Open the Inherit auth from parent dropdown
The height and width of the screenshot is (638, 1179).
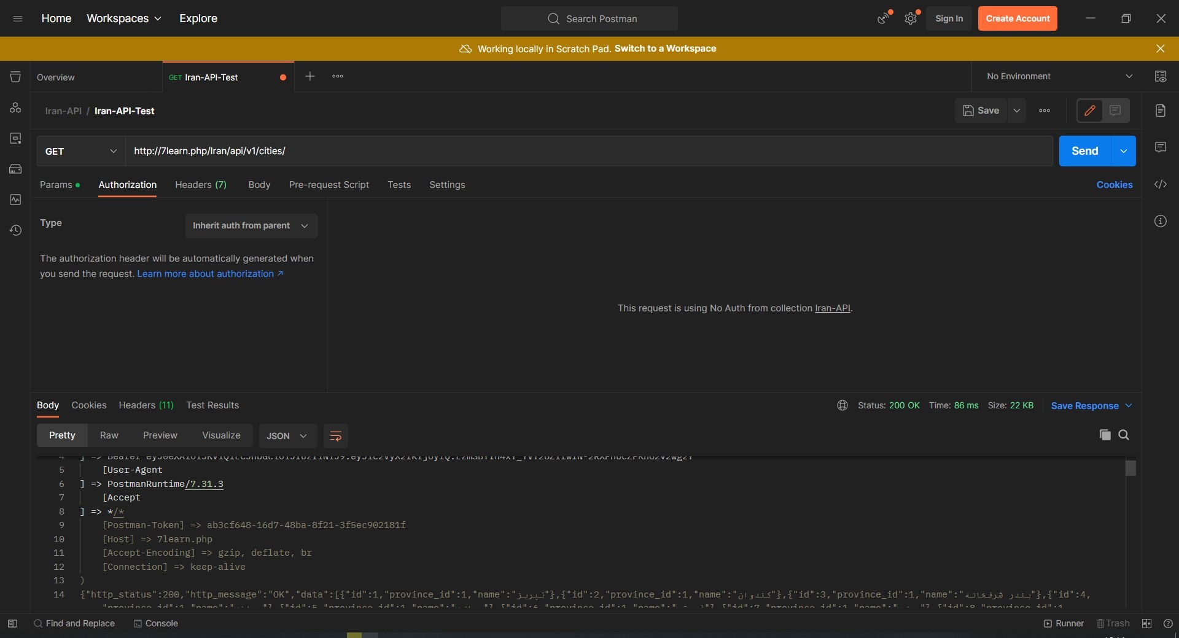pos(251,225)
